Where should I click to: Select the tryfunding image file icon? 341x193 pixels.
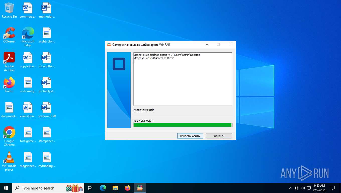coord(47,160)
